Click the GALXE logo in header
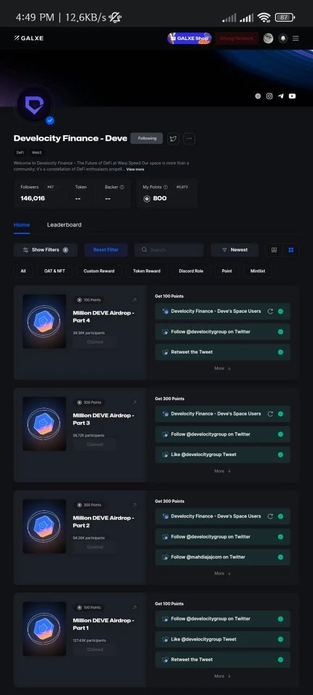The image size is (313, 695). 29,38
